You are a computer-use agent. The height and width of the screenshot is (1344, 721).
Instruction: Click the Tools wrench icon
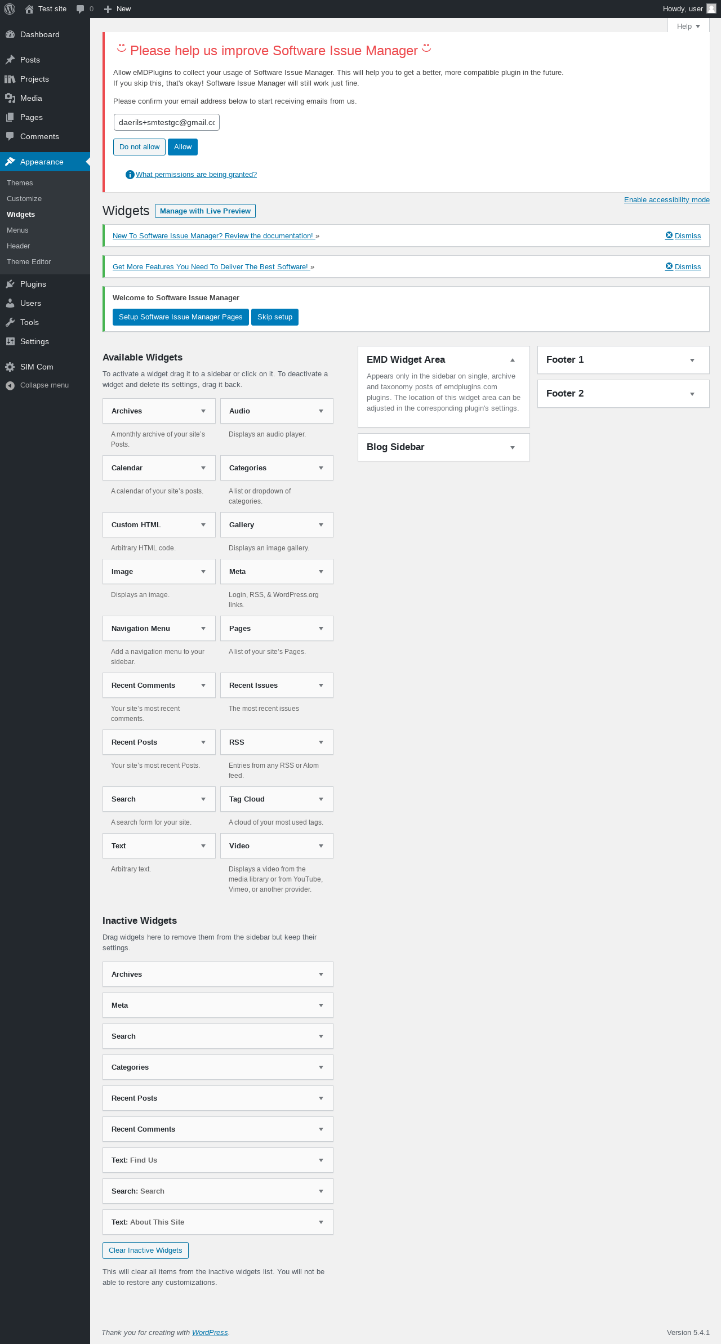[x=10, y=322]
